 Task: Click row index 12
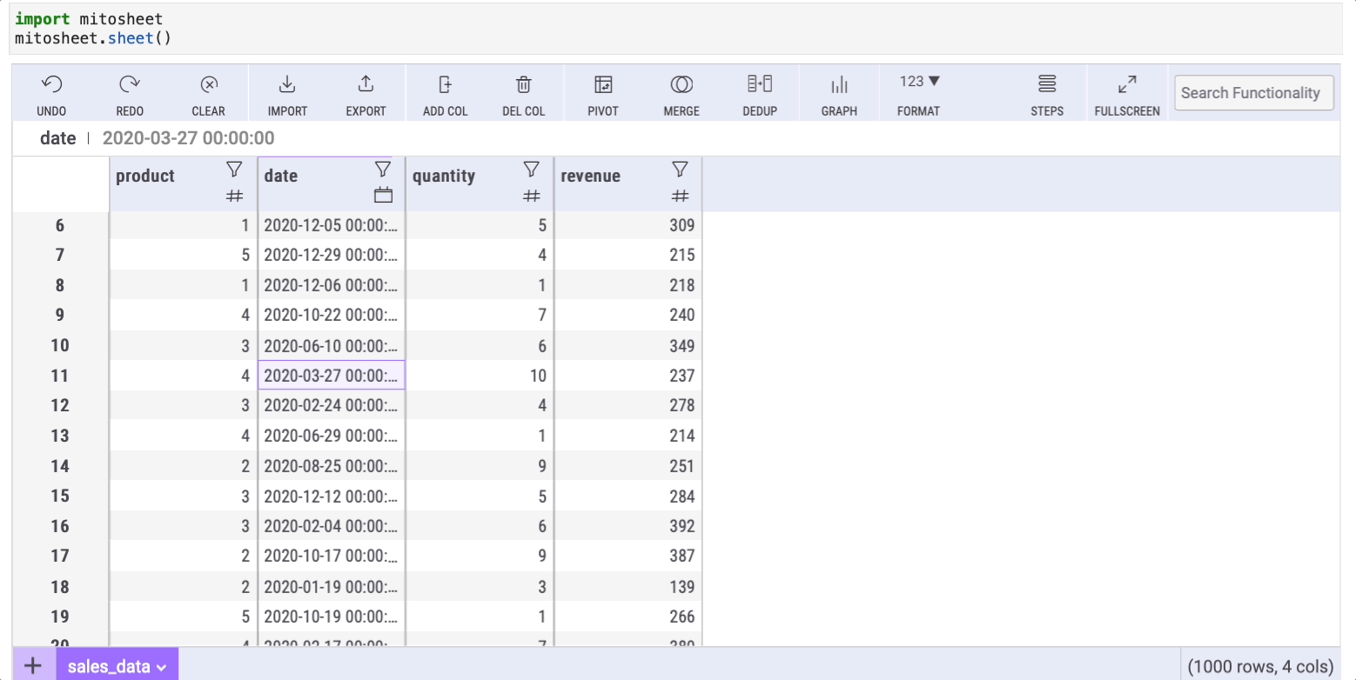coord(60,405)
